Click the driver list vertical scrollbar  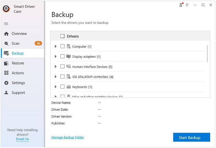[x=207, y=54]
